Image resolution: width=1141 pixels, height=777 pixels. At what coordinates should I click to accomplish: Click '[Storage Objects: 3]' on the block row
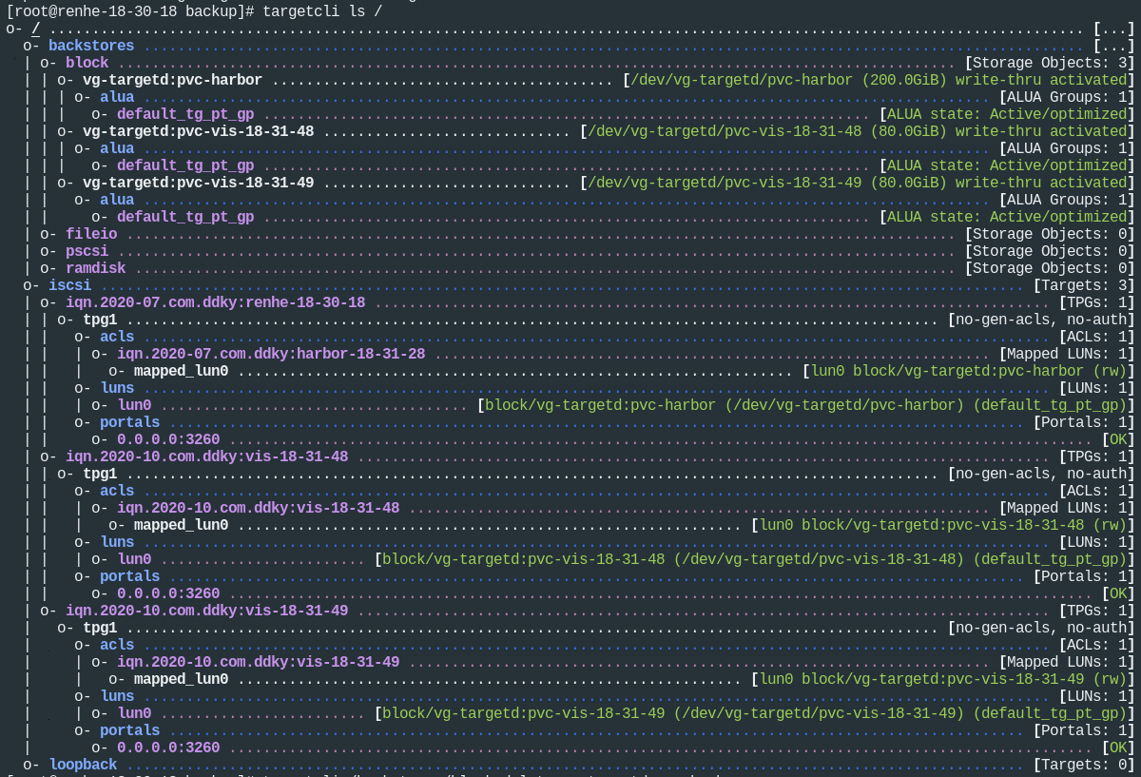pos(1050,63)
